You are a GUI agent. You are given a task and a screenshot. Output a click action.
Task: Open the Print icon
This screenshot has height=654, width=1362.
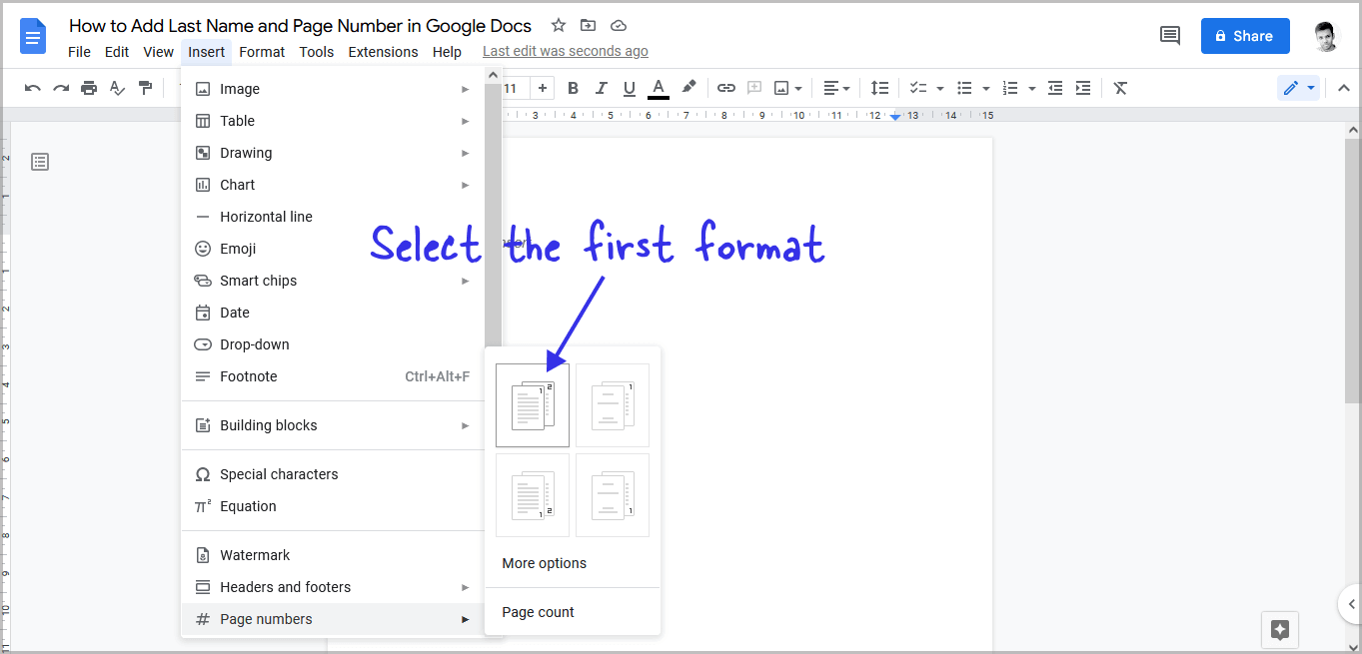[x=89, y=88]
